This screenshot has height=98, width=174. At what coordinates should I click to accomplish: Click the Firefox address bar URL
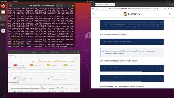point(132,8)
